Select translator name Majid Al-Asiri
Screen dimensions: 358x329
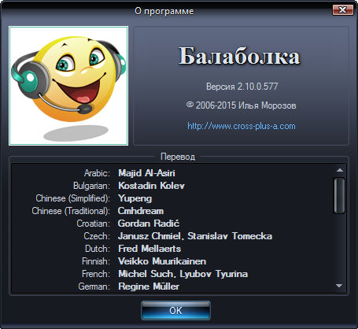tap(146, 173)
